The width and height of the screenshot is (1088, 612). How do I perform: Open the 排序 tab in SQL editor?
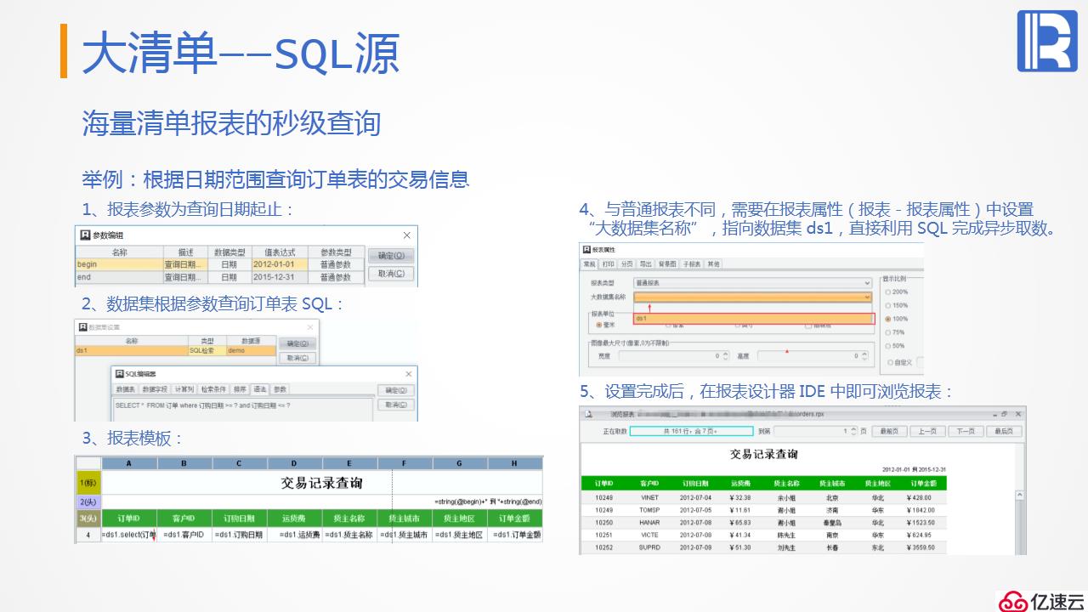pos(241,389)
